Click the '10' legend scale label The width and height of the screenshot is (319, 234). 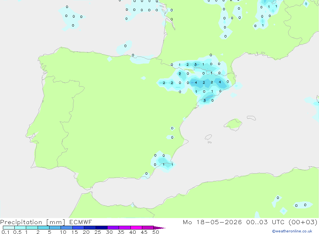63,232
